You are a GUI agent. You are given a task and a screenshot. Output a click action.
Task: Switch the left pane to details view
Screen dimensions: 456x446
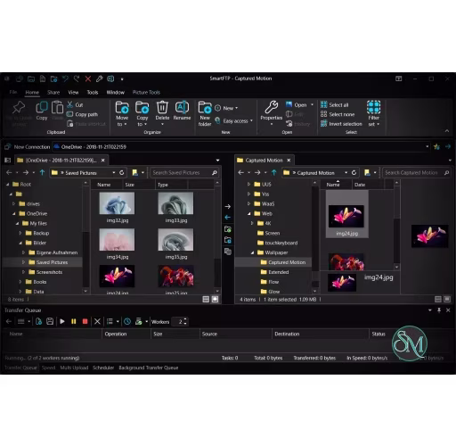(206, 300)
